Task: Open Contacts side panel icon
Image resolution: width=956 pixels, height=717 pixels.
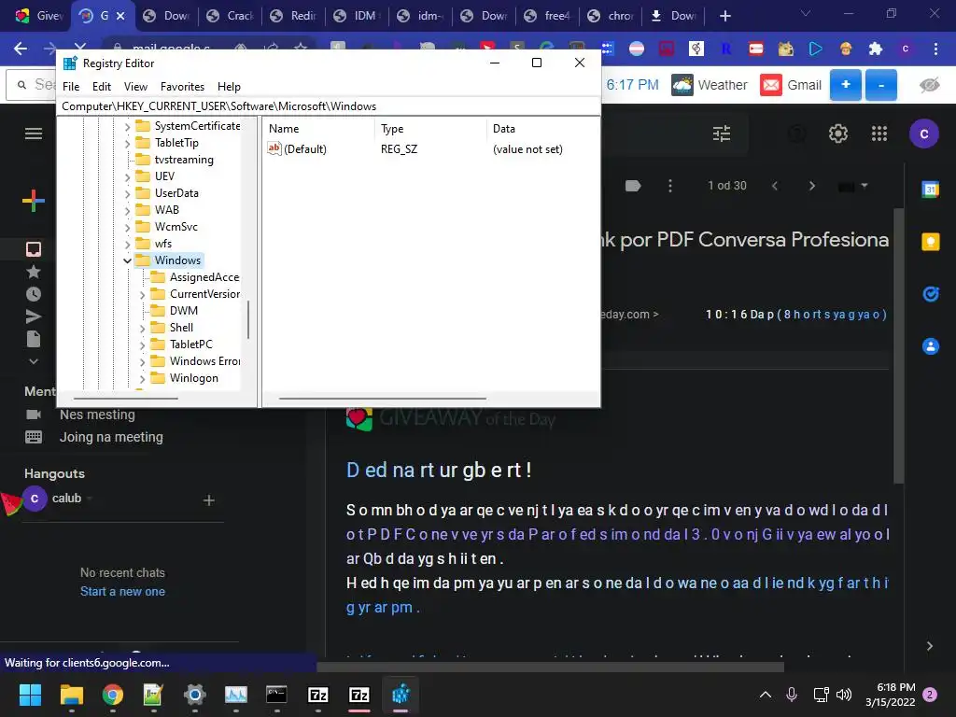Action: [931, 346]
